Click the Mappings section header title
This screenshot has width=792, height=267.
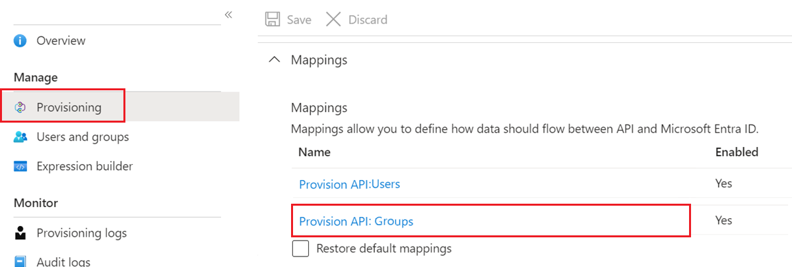[x=319, y=60]
